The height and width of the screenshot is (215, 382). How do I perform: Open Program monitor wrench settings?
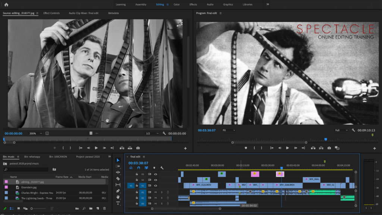[353, 130]
